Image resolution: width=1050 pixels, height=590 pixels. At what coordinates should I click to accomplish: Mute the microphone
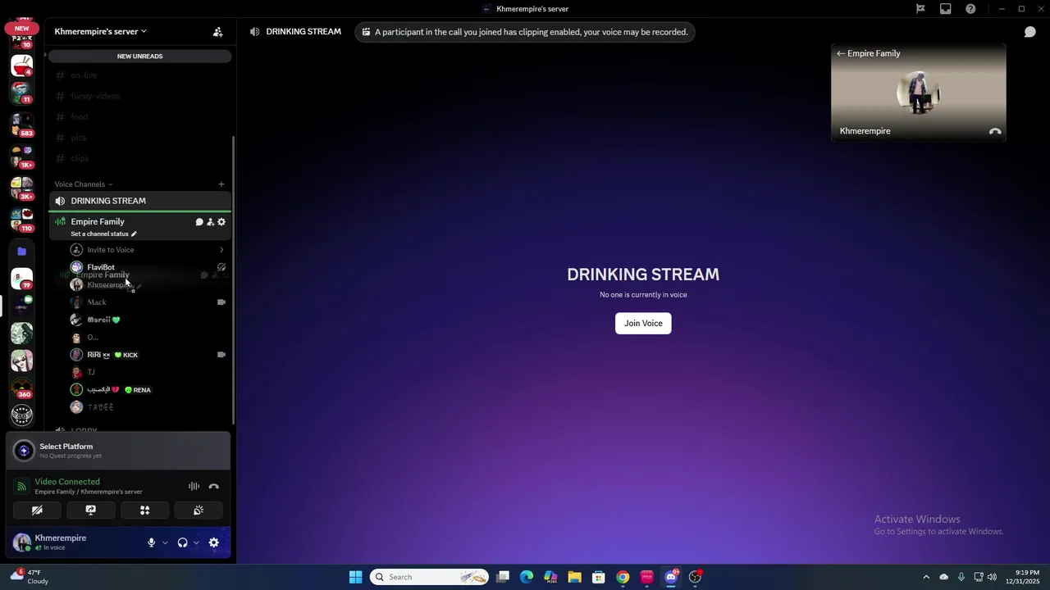pyautogui.click(x=151, y=542)
